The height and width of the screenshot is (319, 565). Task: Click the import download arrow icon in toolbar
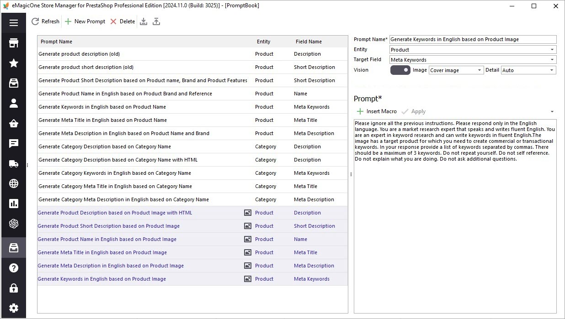(x=144, y=21)
